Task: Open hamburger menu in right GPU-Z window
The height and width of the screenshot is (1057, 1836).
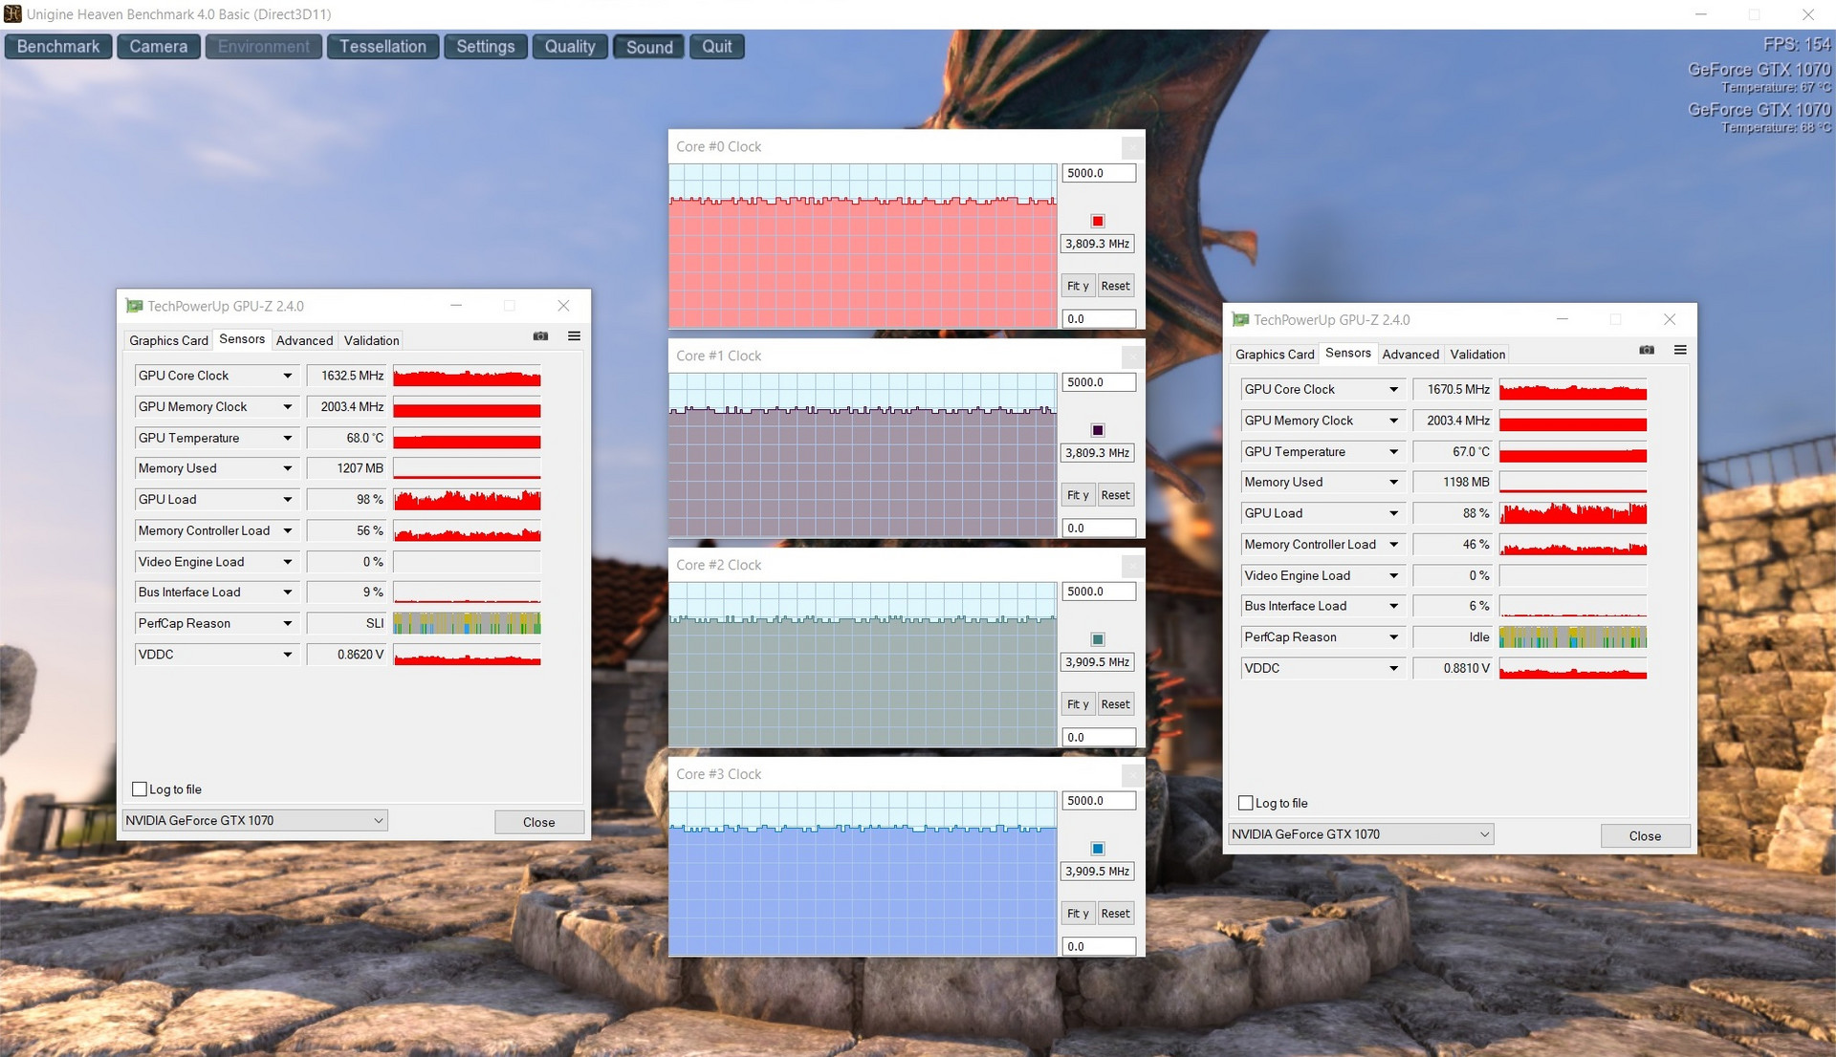Action: (1680, 350)
